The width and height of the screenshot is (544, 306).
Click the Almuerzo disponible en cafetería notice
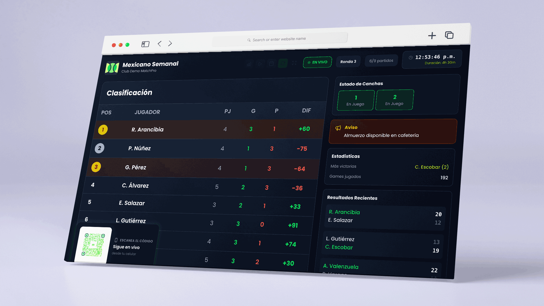click(381, 135)
